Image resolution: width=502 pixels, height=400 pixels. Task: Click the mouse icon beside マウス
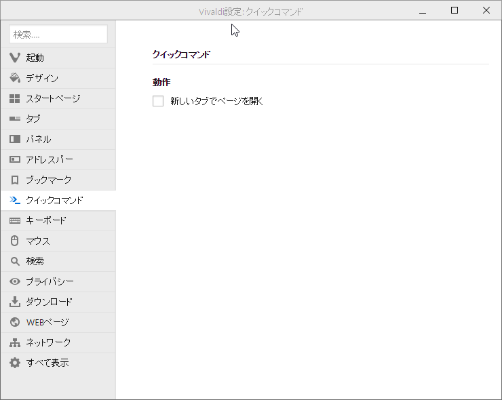(15, 241)
